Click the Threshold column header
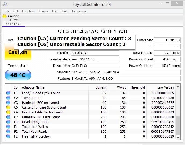Screen dimensions: 185x145 point(137,87)
